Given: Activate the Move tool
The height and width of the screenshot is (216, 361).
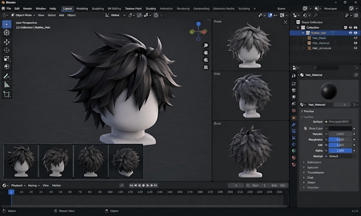Looking at the screenshot, I should point(7,42).
